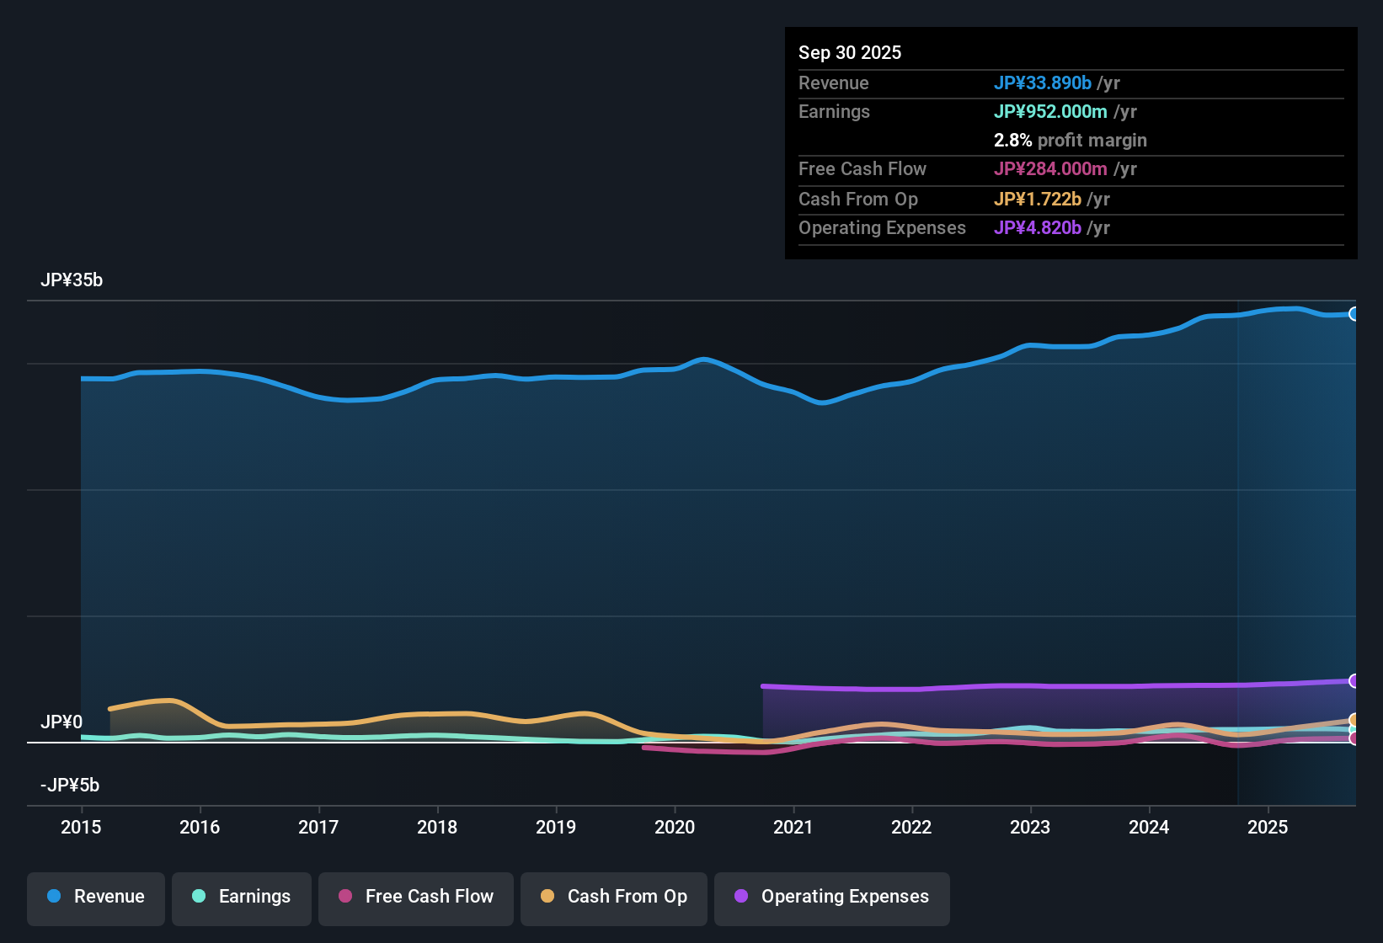Click the purple Operating Expenses color swatch
1383x943 pixels.
tap(740, 897)
